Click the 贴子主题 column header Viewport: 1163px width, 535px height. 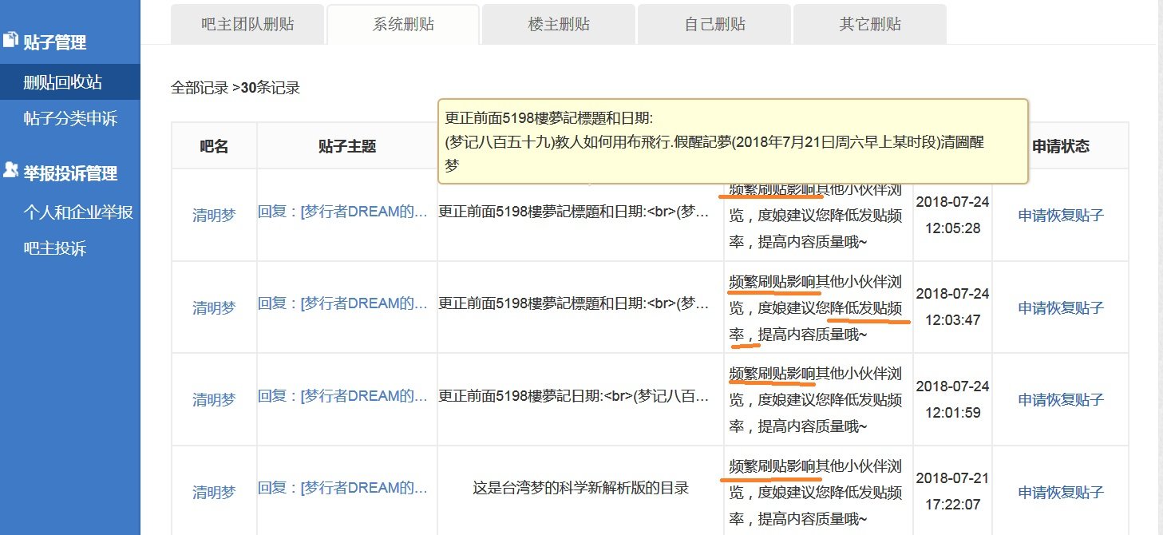click(346, 146)
